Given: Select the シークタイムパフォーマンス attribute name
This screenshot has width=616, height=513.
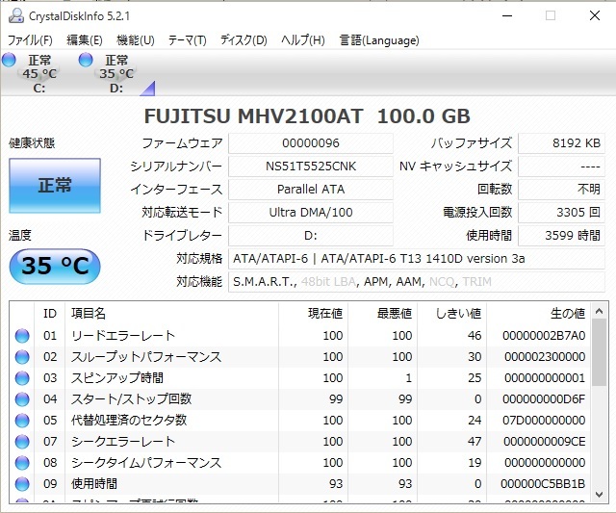Looking at the screenshot, I should click(146, 463).
